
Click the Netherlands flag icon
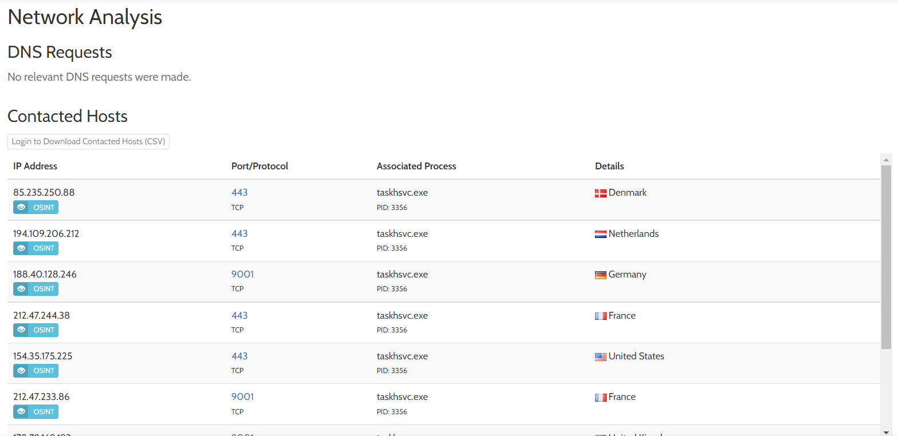tap(600, 234)
